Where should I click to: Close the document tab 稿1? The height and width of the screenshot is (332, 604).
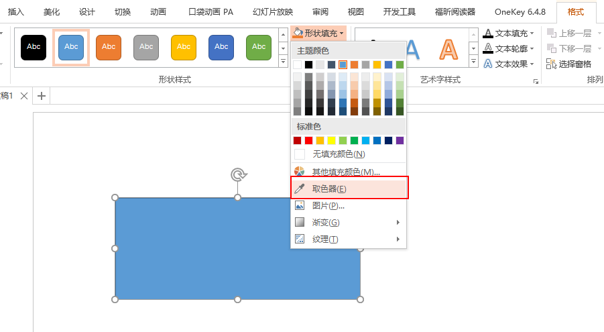click(x=24, y=96)
